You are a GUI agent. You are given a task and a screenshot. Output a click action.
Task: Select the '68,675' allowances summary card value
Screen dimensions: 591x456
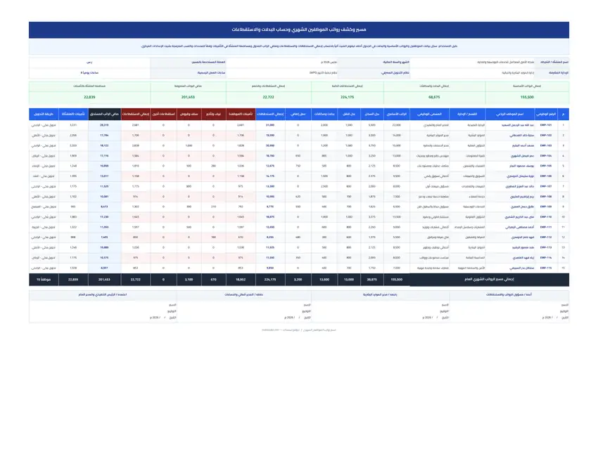click(434, 97)
